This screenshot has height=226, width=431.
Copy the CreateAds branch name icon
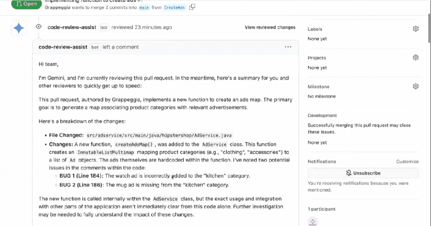pyautogui.click(x=192, y=7)
